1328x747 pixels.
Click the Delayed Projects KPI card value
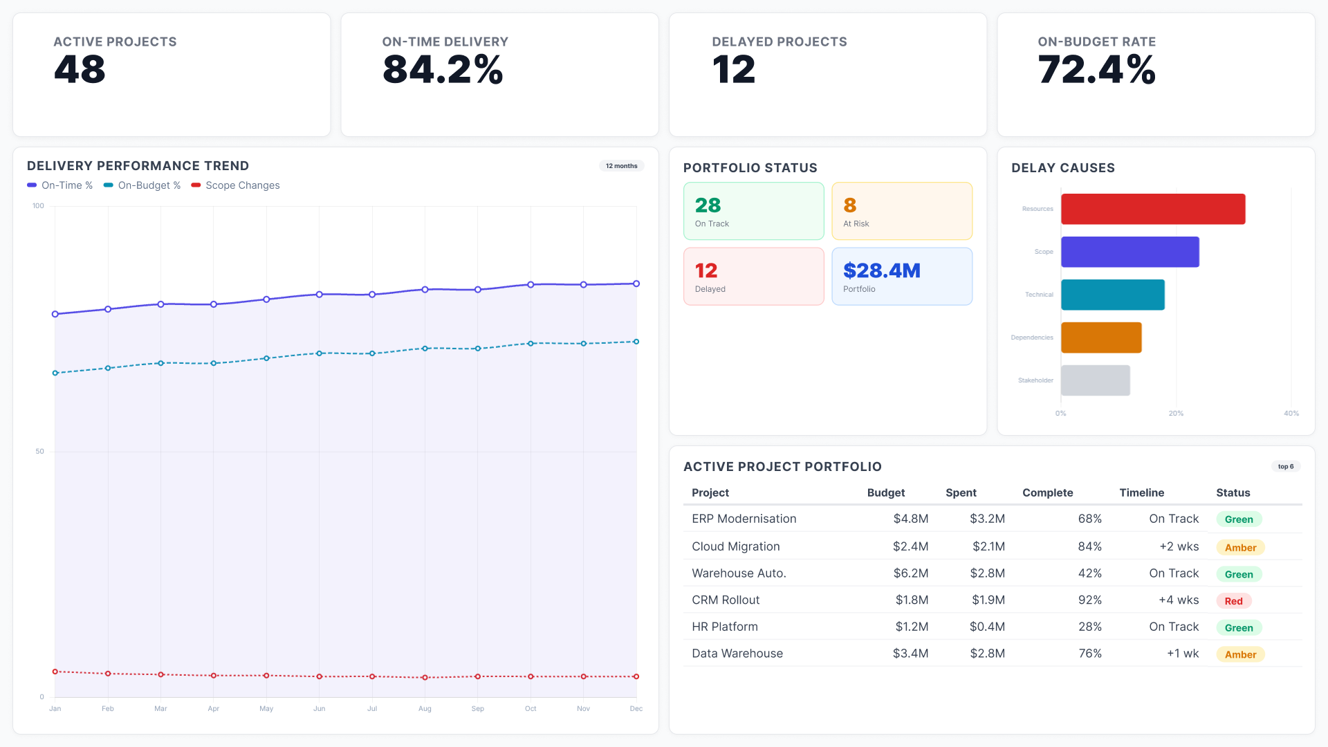pos(734,70)
